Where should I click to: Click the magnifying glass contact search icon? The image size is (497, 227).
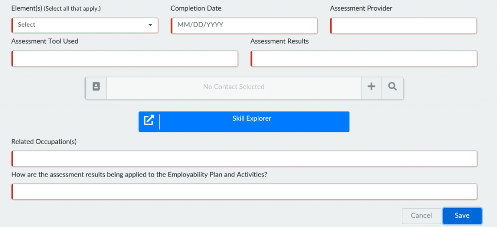pyautogui.click(x=393, y=87)
